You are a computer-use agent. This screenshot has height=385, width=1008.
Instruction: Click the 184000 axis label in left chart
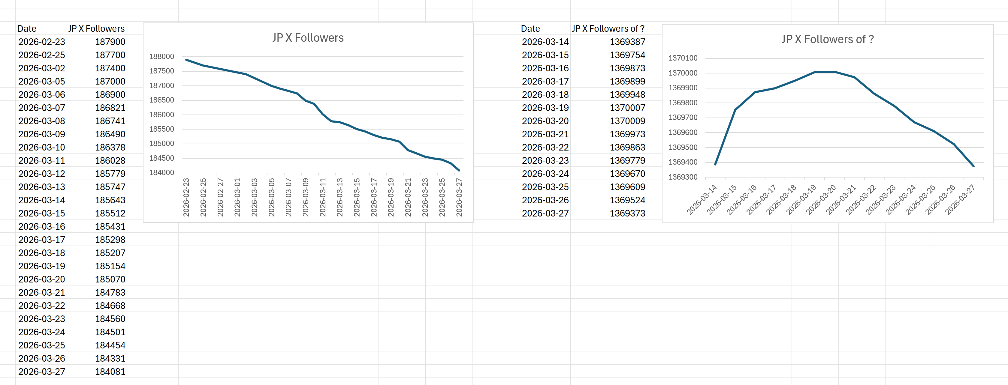tap(161, 173)
